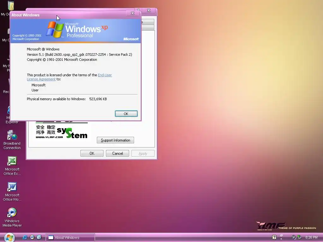Click the question mark tray icon
This screenshot has width=323, height=242.
coord(274,237)
